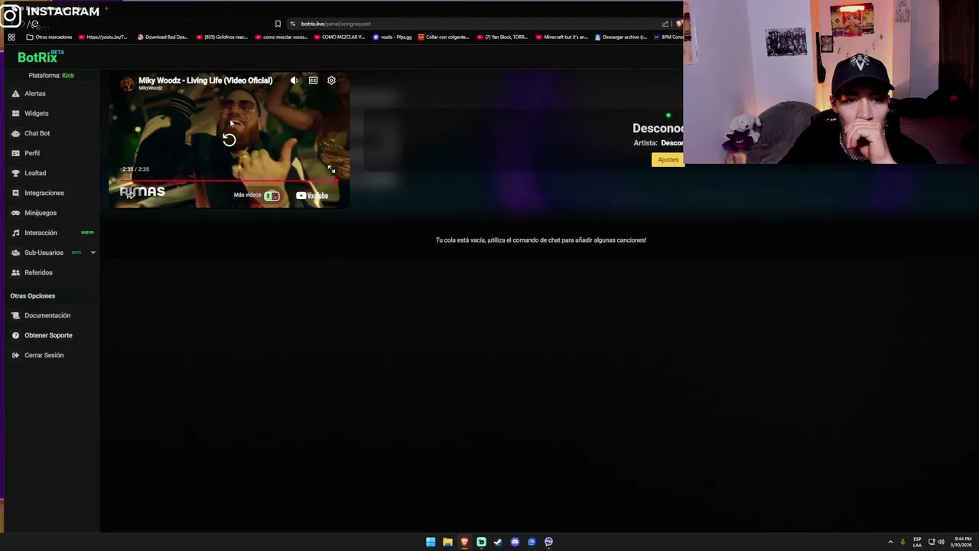Mute the YouTube player volume icon
This screenshot has height=551, width=979.
point(294,80)
